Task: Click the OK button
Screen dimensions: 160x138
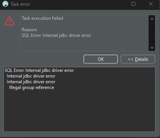Action: [x=101, y=59]
